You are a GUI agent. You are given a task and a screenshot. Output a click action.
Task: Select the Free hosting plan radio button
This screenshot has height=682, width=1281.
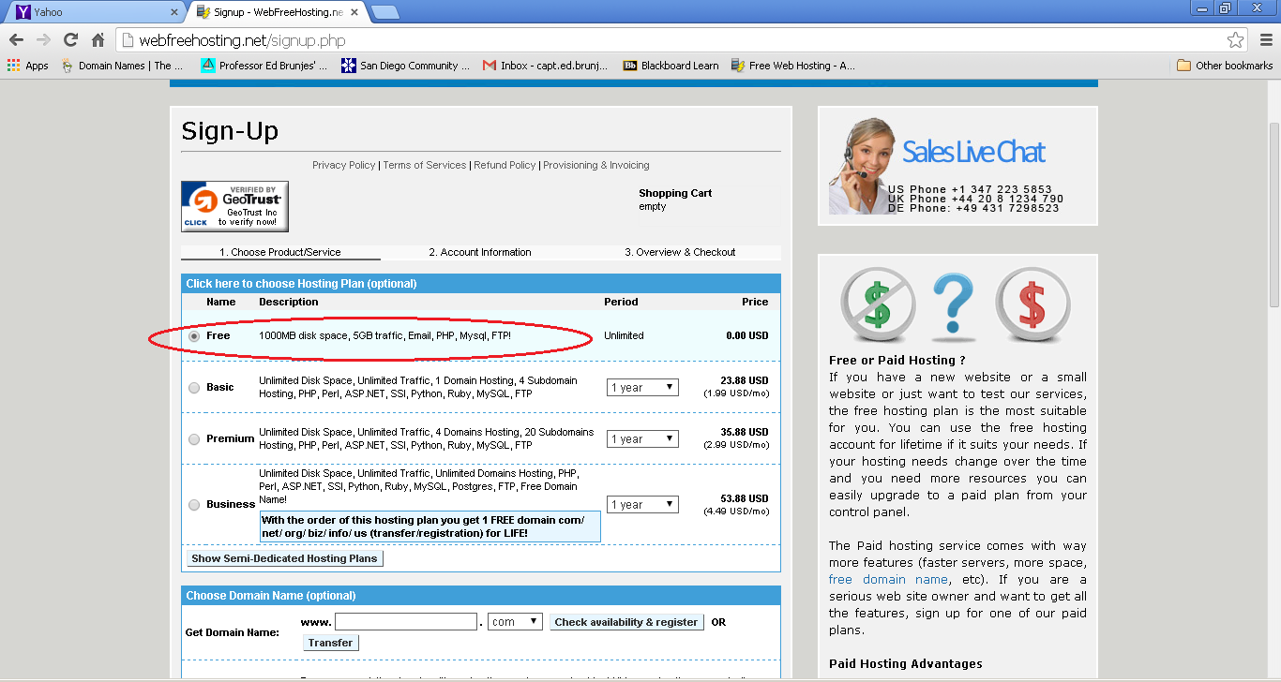pos(194,335)
